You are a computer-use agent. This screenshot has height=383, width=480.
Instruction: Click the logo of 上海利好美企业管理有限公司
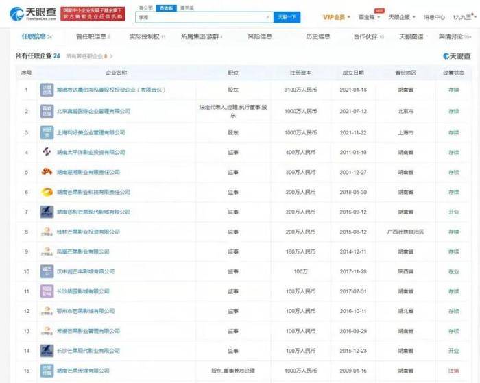point(47,132)
